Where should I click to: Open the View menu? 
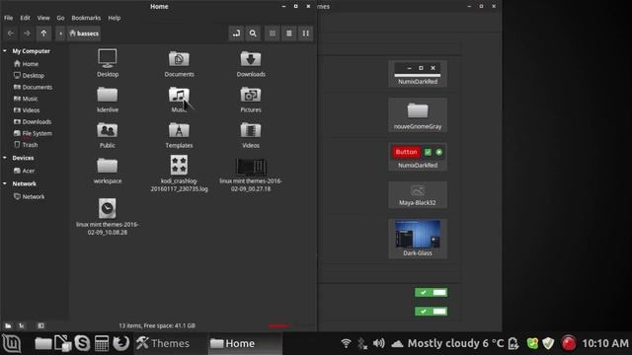[x=43, y=18]
